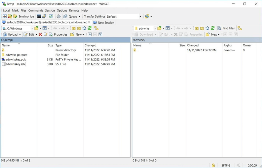This screenshot has height=168, width=262.
Task: Switch to the New Session tab
Action: [104, 23]
